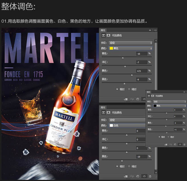Collapse top Properties panel with double-arrow icon
This screenshot has width=187, height=181.
tap(150, 30)
